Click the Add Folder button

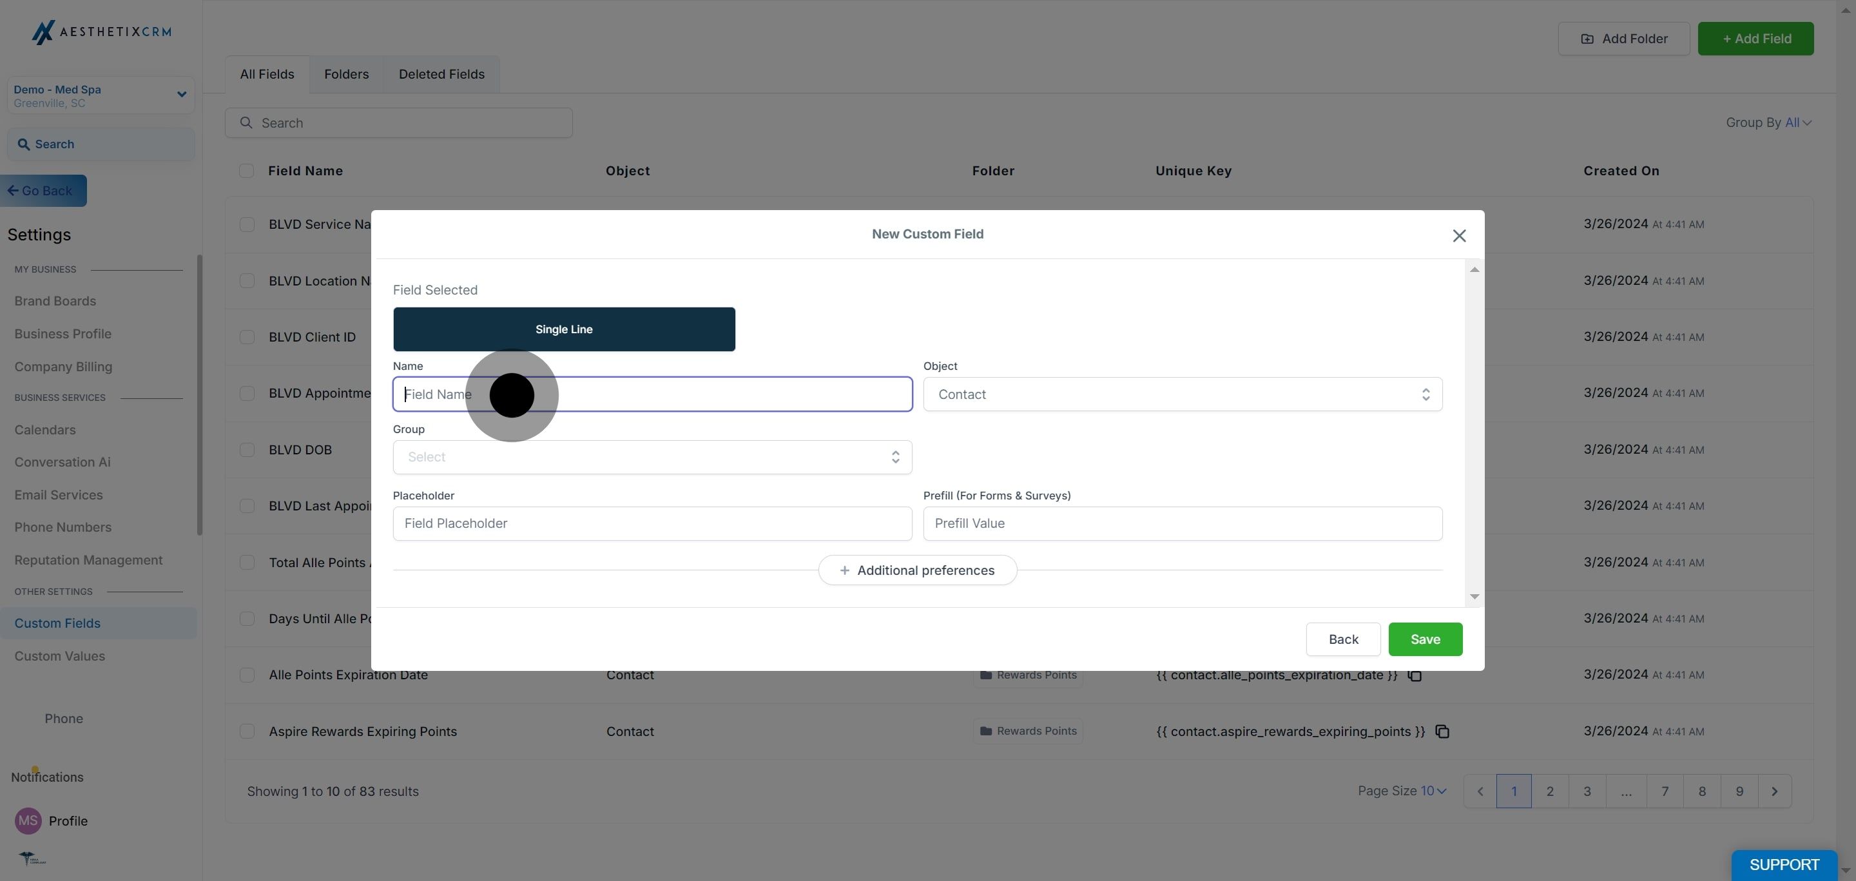pos(1623,39)
